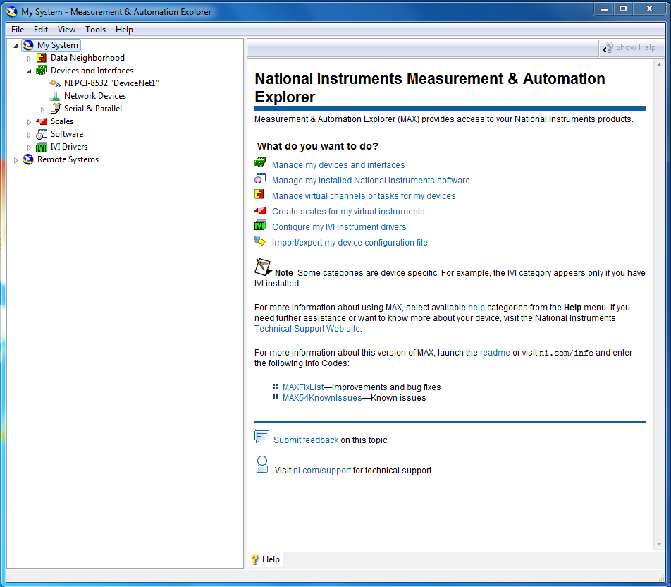Launch the readme link
Screen dimensions: 671x587
click(x=495, y=353)
